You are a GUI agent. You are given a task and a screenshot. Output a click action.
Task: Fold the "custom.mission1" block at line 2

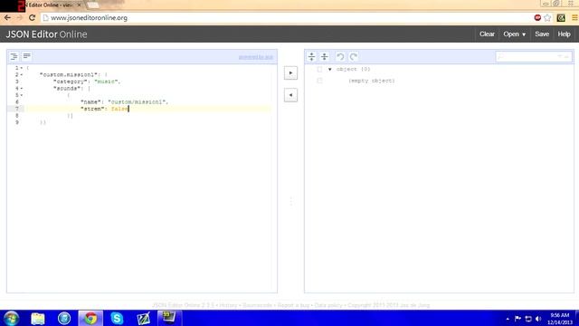coord(22,74)
